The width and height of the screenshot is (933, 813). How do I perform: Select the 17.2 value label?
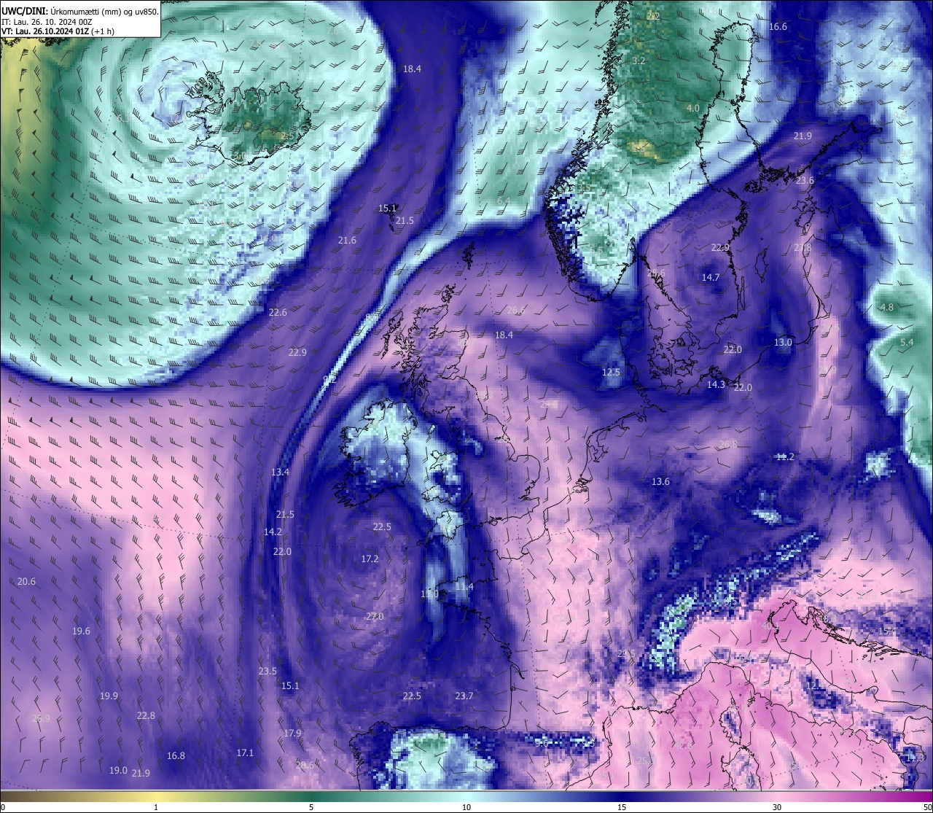click(x=370, y=559)
